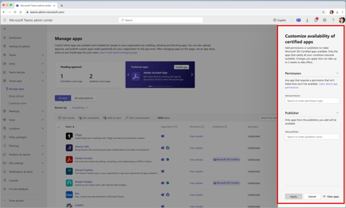Click the browser reload icon
Image resolution: width=346 pixels, height=208 pixels.
coord(15,12)
